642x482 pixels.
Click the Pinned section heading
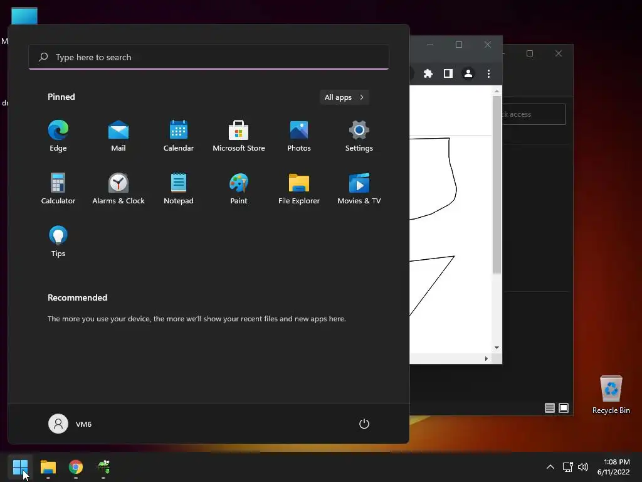[61, 97]
